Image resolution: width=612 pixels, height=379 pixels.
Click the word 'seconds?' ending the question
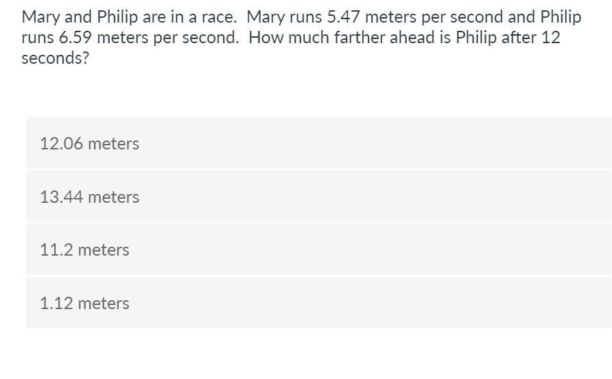tap(56, 58)
